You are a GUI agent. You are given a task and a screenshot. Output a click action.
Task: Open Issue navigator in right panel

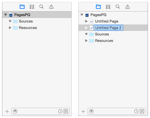(128, 7)
